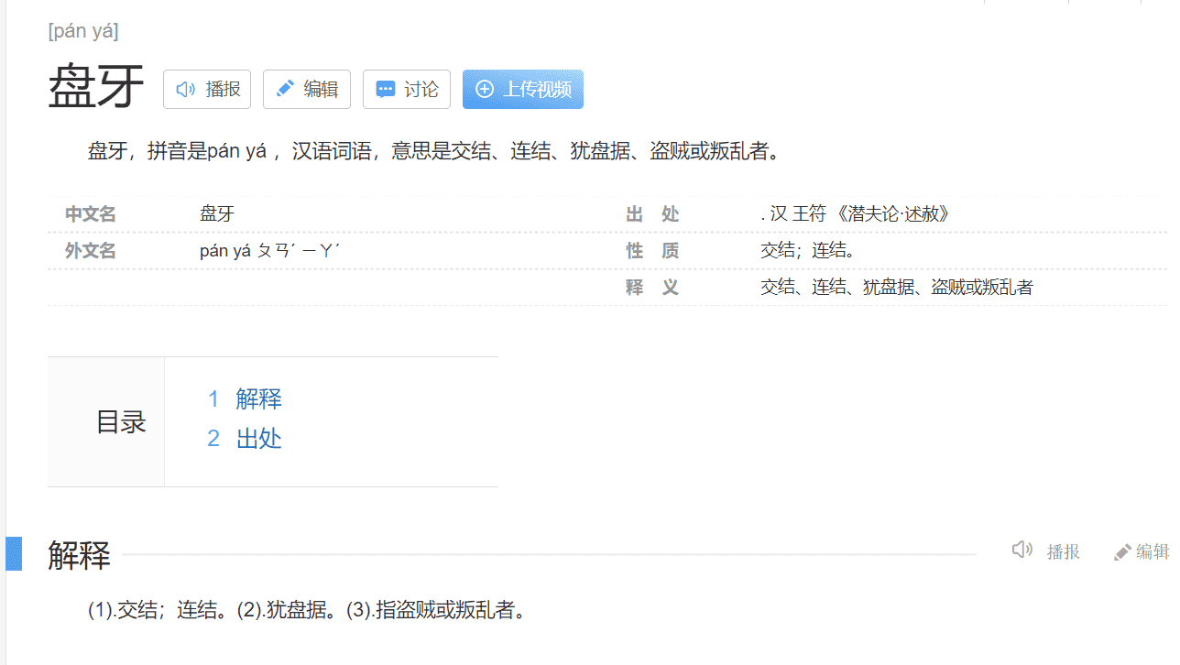
Task: Click the pencil 编辑 icon in the 解释 section
Action: (x=1122, y=551)
